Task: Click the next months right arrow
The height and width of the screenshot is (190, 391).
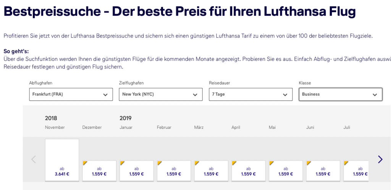Action: [x=380, y=159]
